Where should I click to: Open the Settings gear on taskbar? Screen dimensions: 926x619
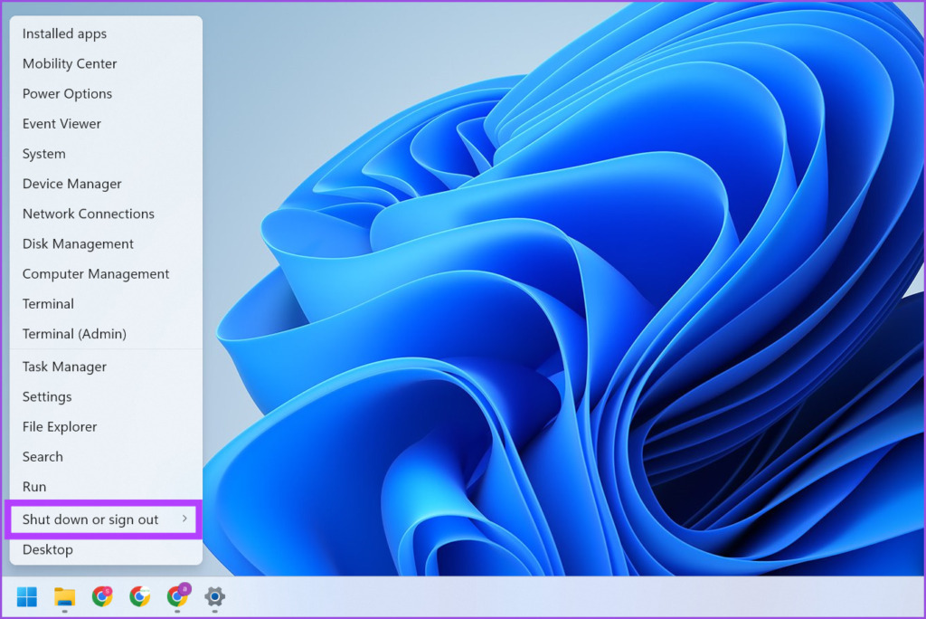(215, 596)
